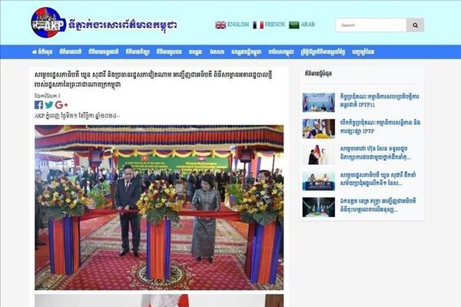461x307 pixels.
Task: Open first sidebar news thumbnail
Action: (x=319, y=103)
